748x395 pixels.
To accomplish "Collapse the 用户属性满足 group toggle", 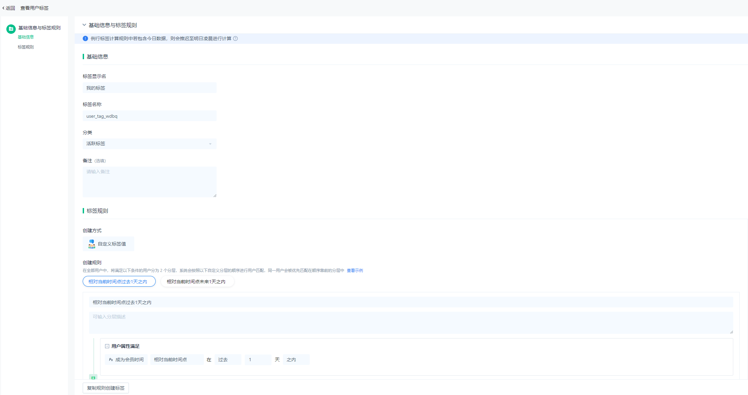I will pyautogui.click(x=107, y=347).
